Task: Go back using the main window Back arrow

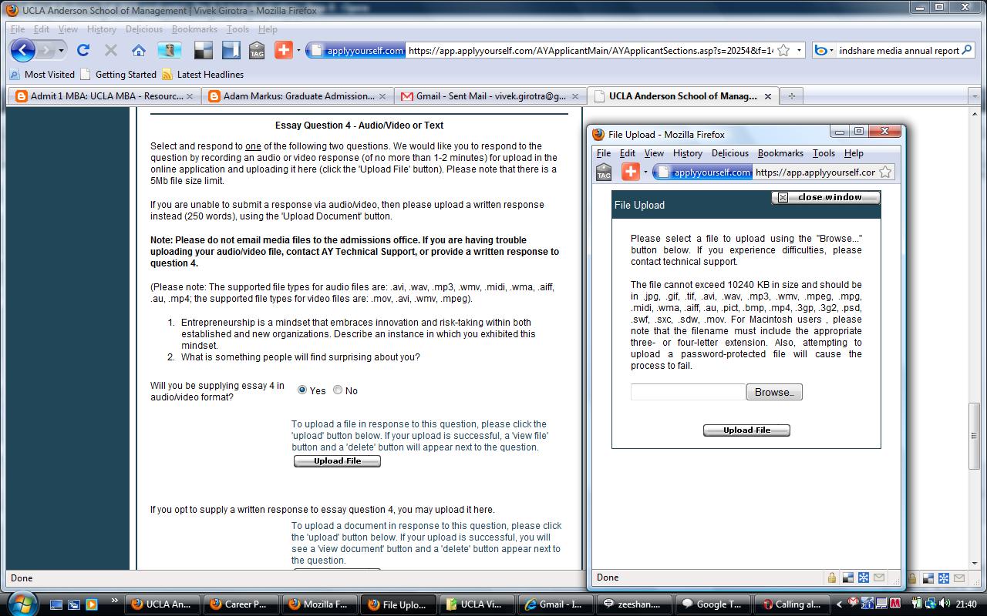Action: click(x=23, y=50)
